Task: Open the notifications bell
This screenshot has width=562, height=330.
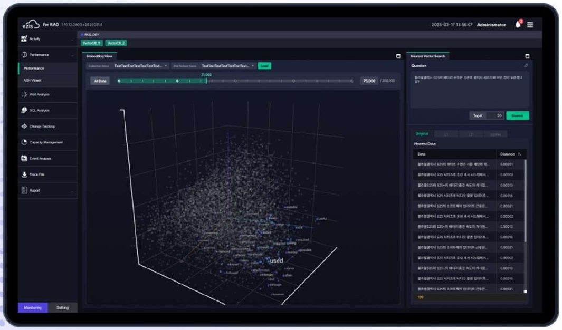Action: tap(518, 24)
